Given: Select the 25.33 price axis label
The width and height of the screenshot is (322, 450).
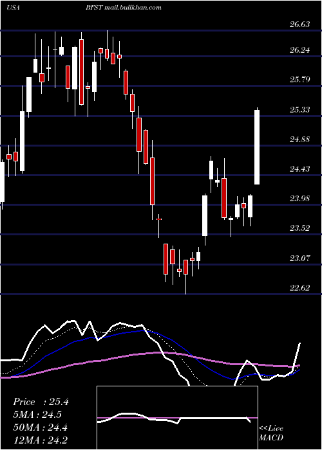Looking at the screenshot, I should (300, 110).
